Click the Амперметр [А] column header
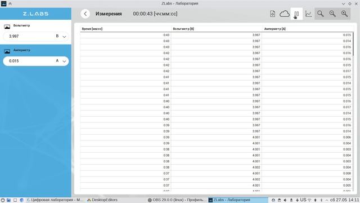The width and height of the screenshot is (360, 203). (275, 29)
